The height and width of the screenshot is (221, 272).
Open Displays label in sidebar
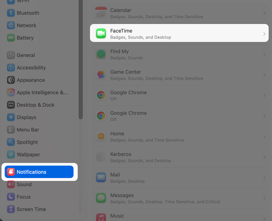pos(27,117)
